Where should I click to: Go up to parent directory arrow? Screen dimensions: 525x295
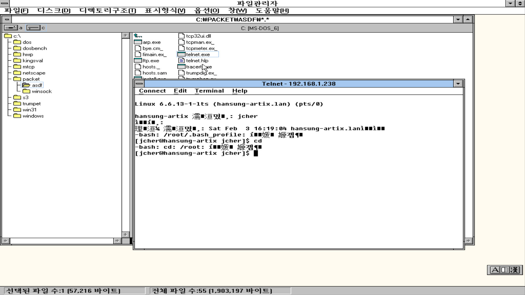tap(138, 36)
